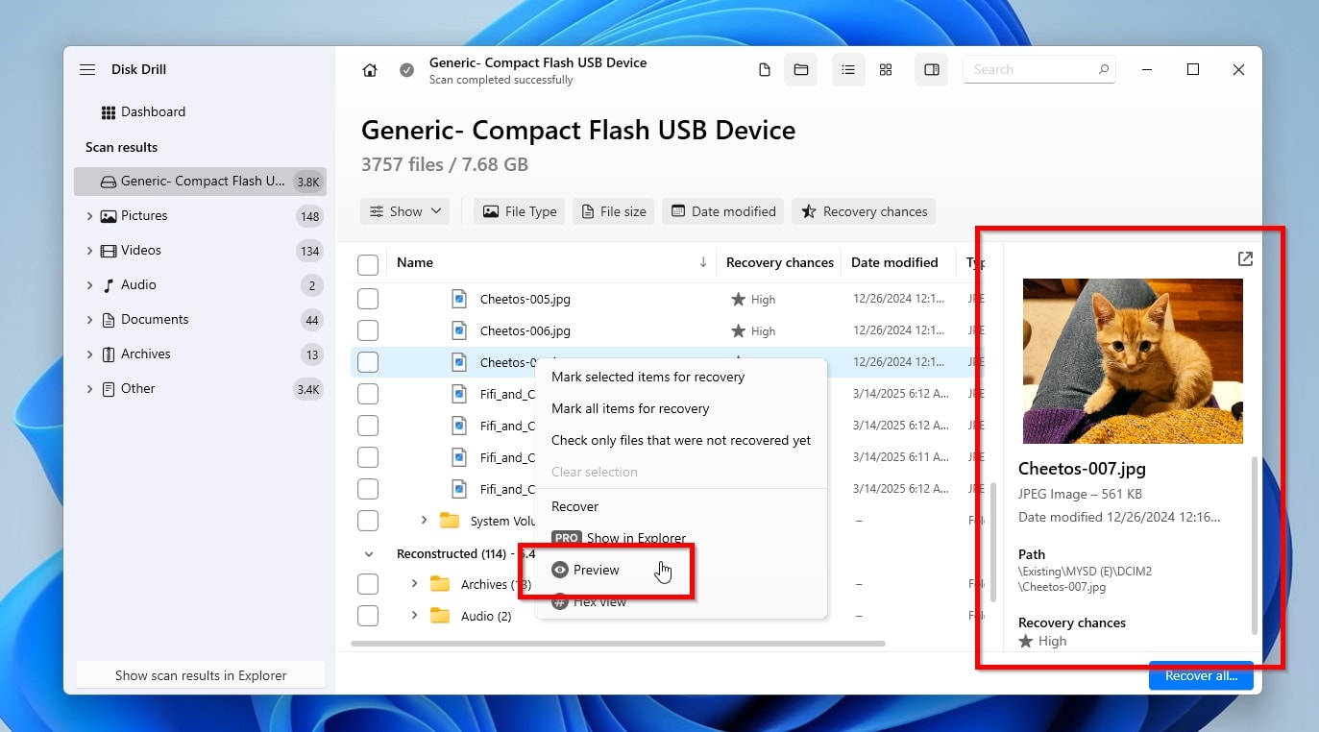Open the Show filter dropdown
The width and height of the screenshot is (1319, 732).
click(404, 211)
